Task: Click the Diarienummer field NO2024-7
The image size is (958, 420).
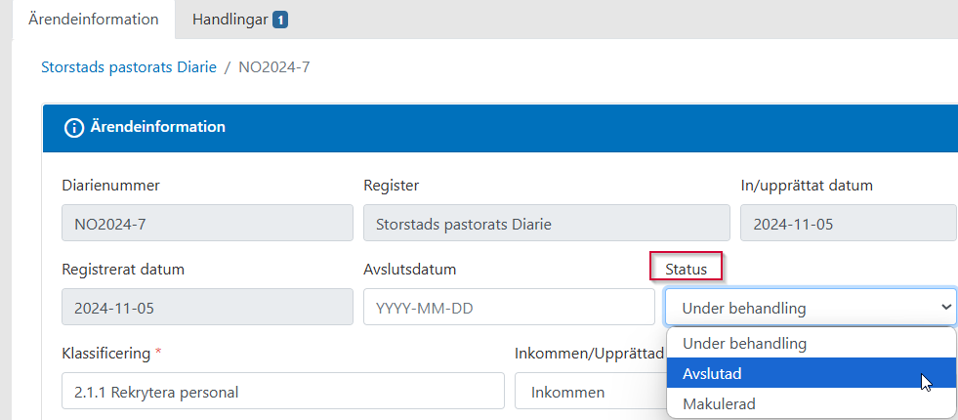Action: click(207, 223)
